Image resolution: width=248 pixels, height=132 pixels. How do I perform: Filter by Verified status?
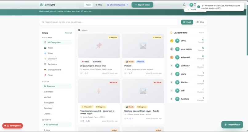(57, 97)
